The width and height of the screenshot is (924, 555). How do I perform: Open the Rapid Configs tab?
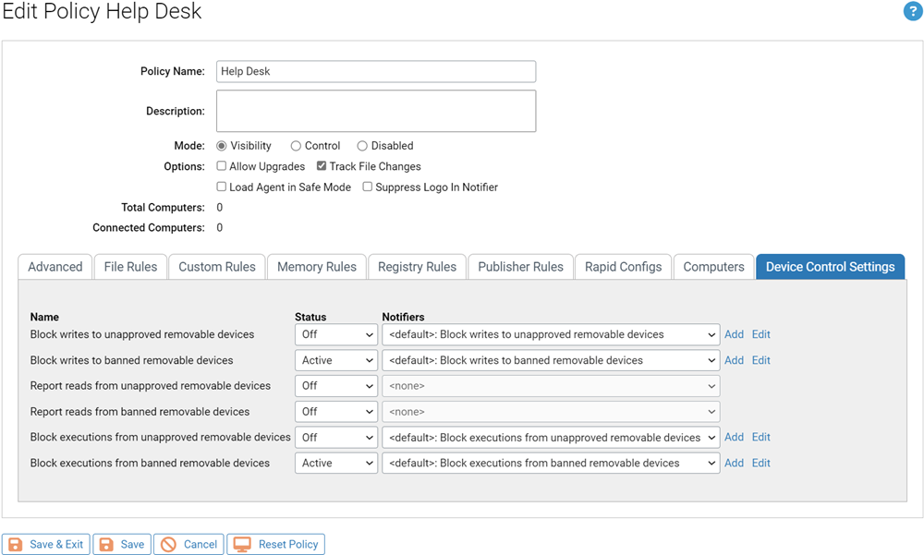[623, 266]
